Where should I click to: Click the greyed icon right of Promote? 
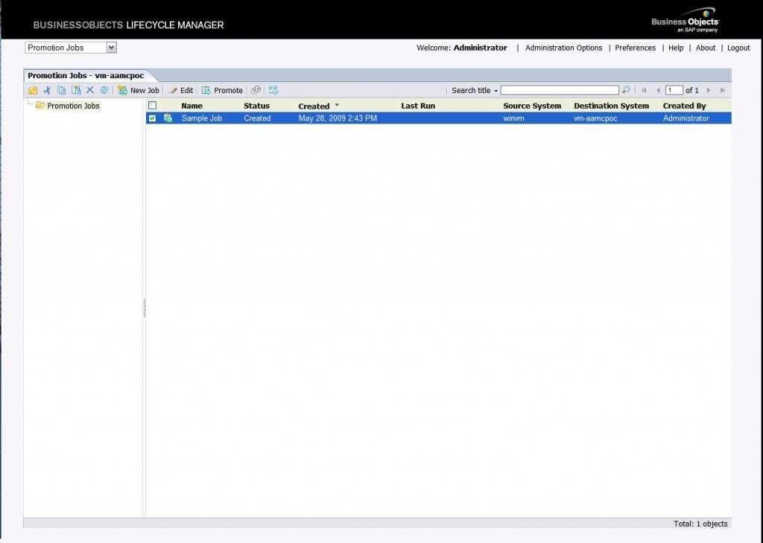pyautogui.click(x=256, y=91)
